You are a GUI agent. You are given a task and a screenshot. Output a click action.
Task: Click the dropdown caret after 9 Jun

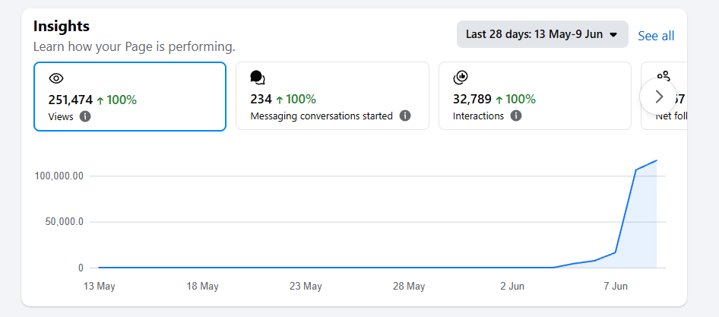pyautogui.click(x=613, y=35)
